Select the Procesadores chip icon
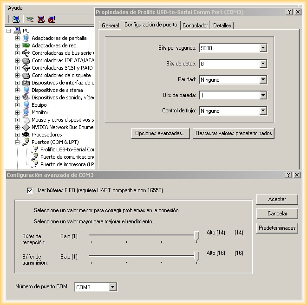 coord(26,135)
